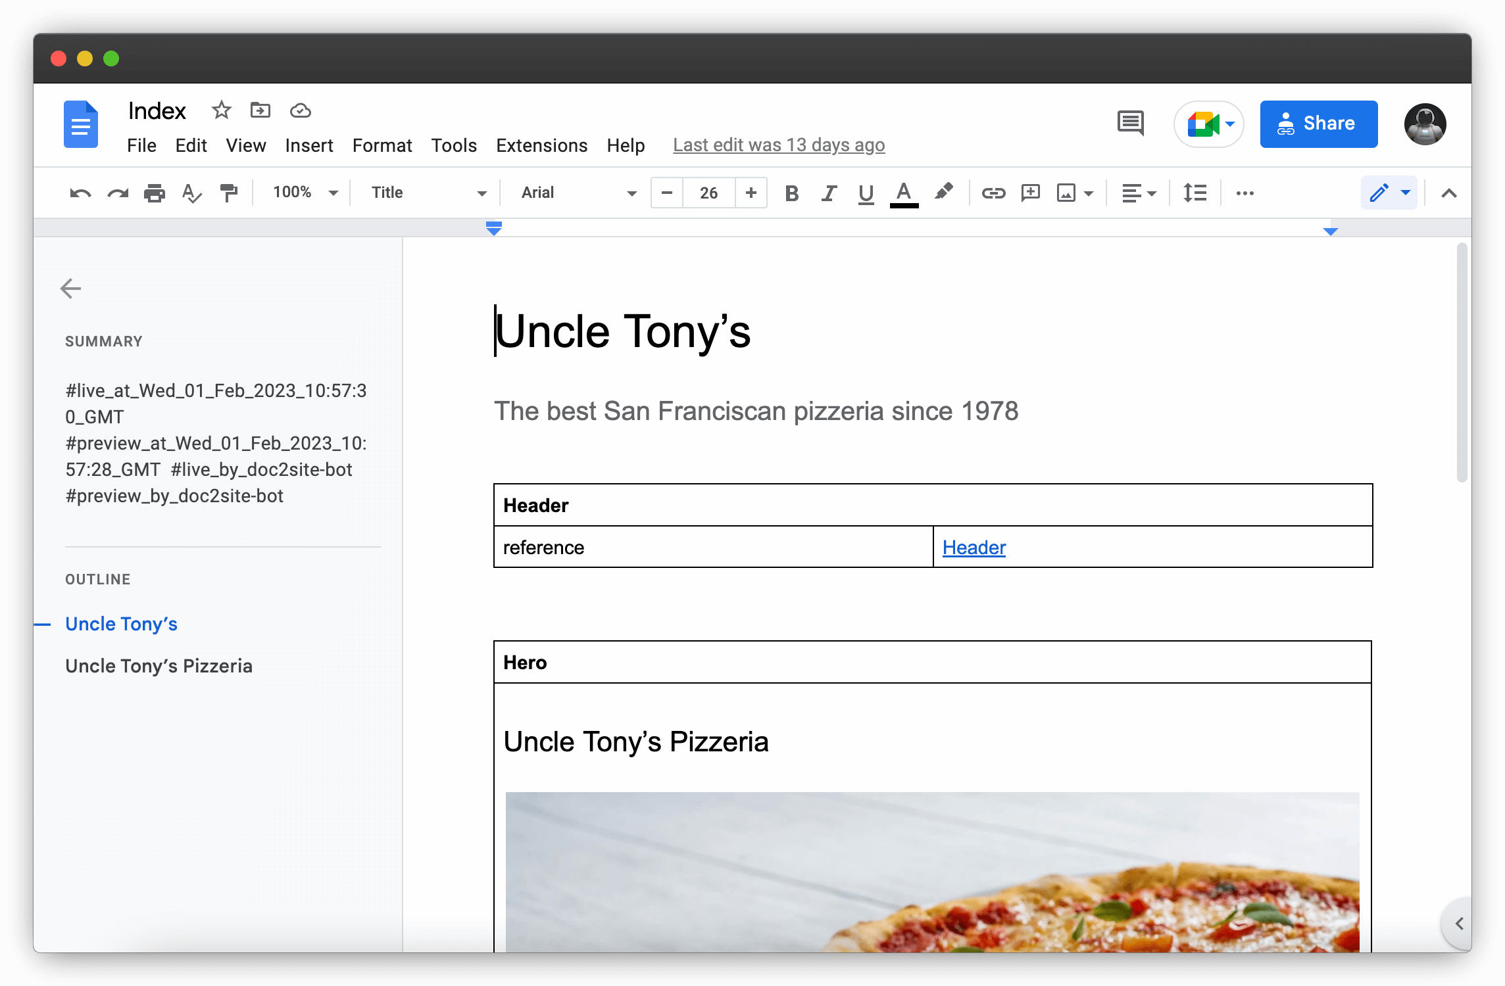Insert a link using the link icon

pos(993,193)
